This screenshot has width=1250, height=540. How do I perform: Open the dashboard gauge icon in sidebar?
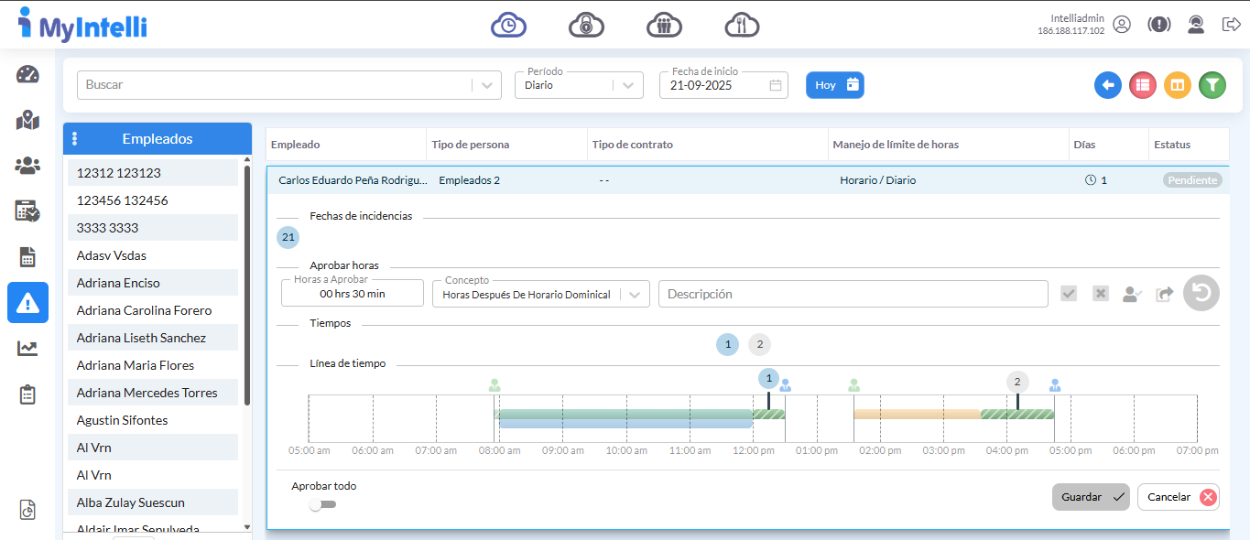coord(27,75)
